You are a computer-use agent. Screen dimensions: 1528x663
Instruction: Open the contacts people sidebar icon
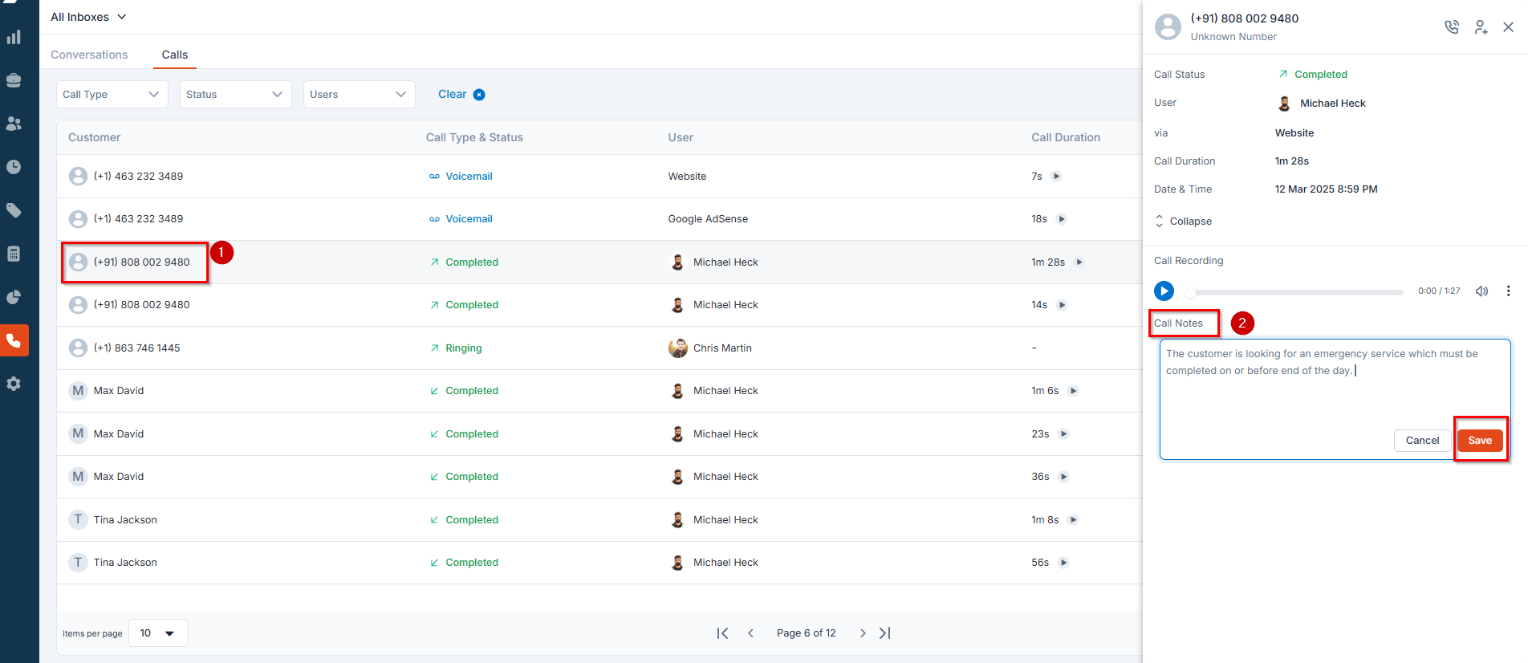(14, 124)
